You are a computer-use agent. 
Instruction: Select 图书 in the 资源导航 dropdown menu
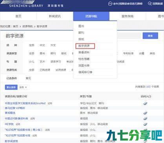[x=81, y=26]
